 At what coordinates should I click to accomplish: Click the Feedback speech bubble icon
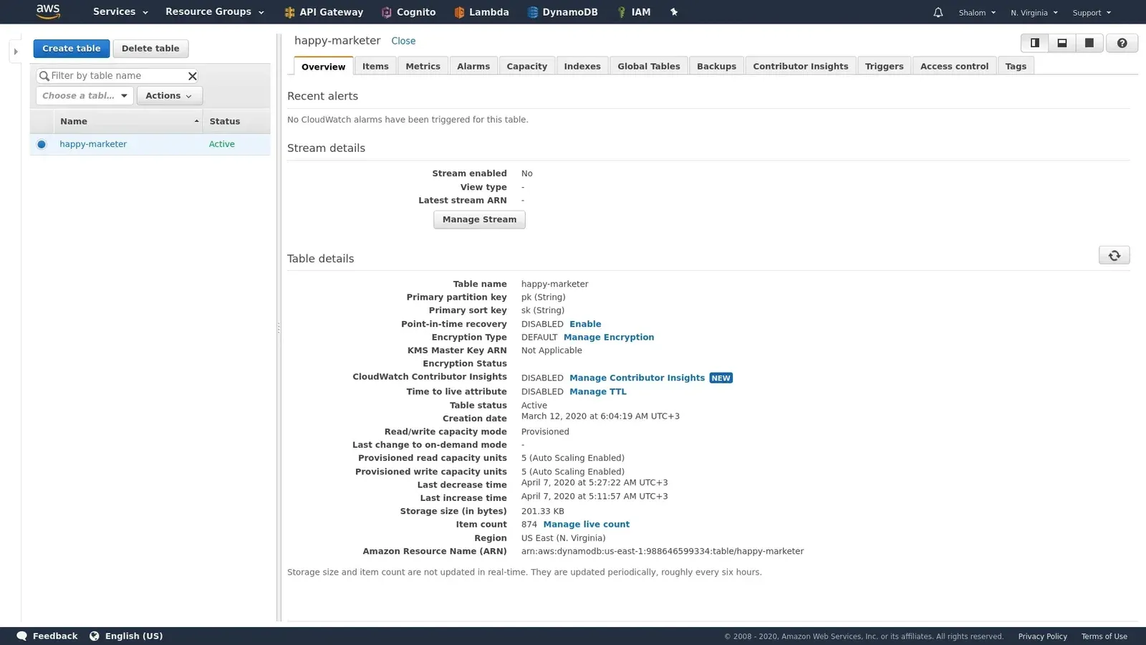coord(21,636)
